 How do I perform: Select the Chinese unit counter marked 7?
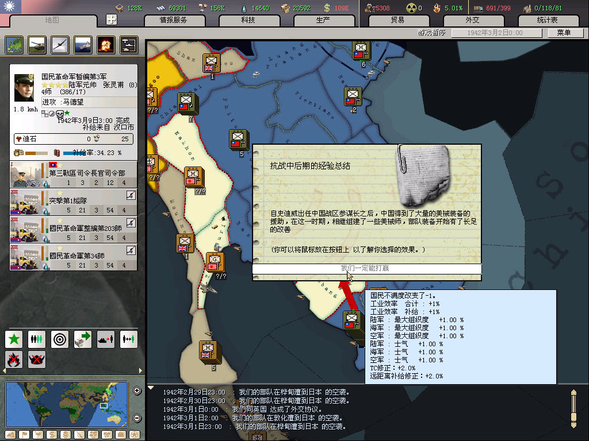pos(187,103)
